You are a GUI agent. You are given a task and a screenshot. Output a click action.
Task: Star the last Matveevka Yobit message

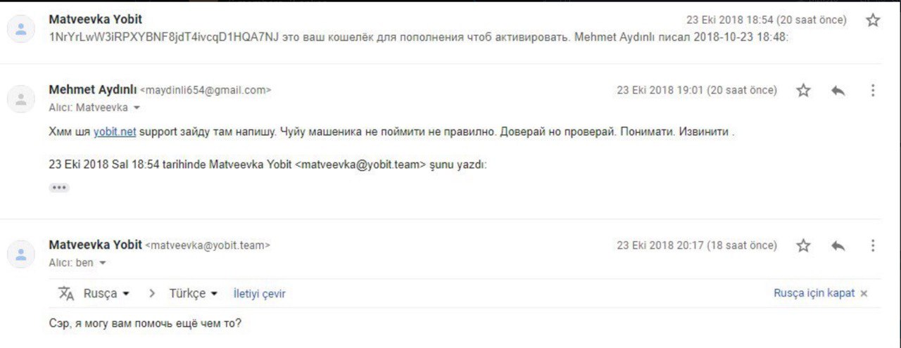(x=803, y=245)
